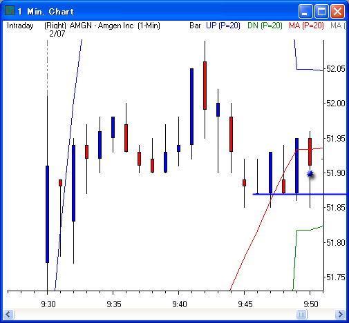This screenshot has width=349, height=323.
Task: Click the tall blue candle at 9:41
Action: click(191, 106)
